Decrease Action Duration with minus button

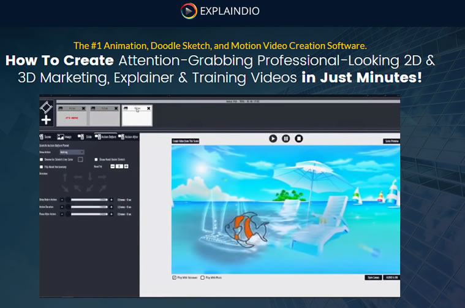(x=62, y=207)
